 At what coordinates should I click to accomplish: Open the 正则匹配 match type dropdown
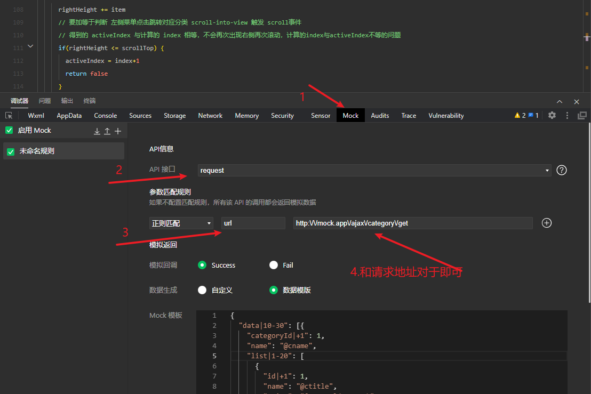coord(181,223)
